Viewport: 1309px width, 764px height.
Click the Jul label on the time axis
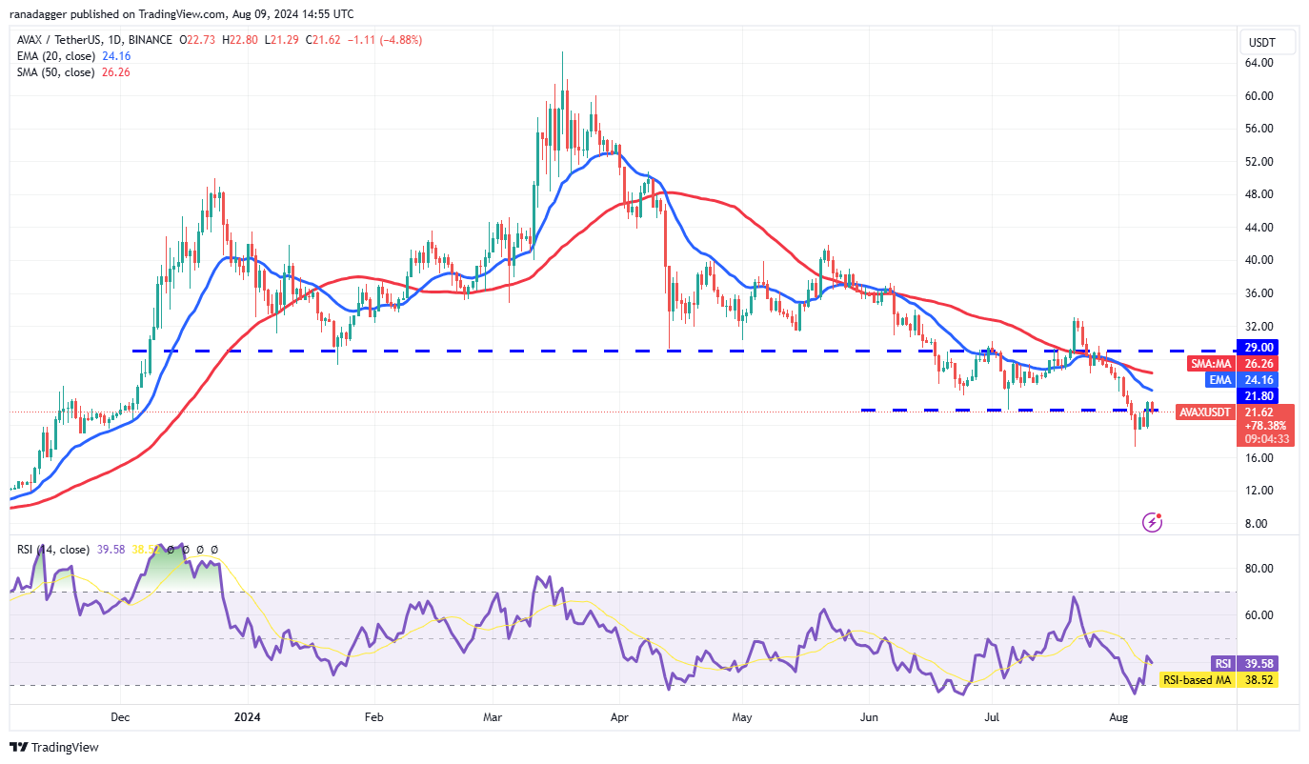tap(992, 715)
